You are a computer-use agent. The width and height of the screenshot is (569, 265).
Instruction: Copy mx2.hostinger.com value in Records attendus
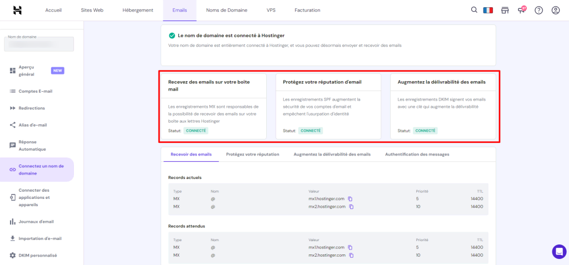coord(351,256)
